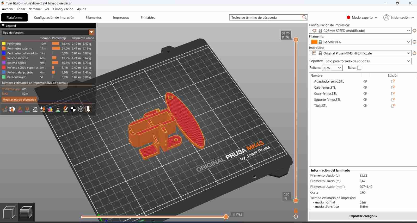Image resolution: width=417 pixels, height=223 pixels.
Task: Open the Ventana menu
Action: click(x=35, y=9)
